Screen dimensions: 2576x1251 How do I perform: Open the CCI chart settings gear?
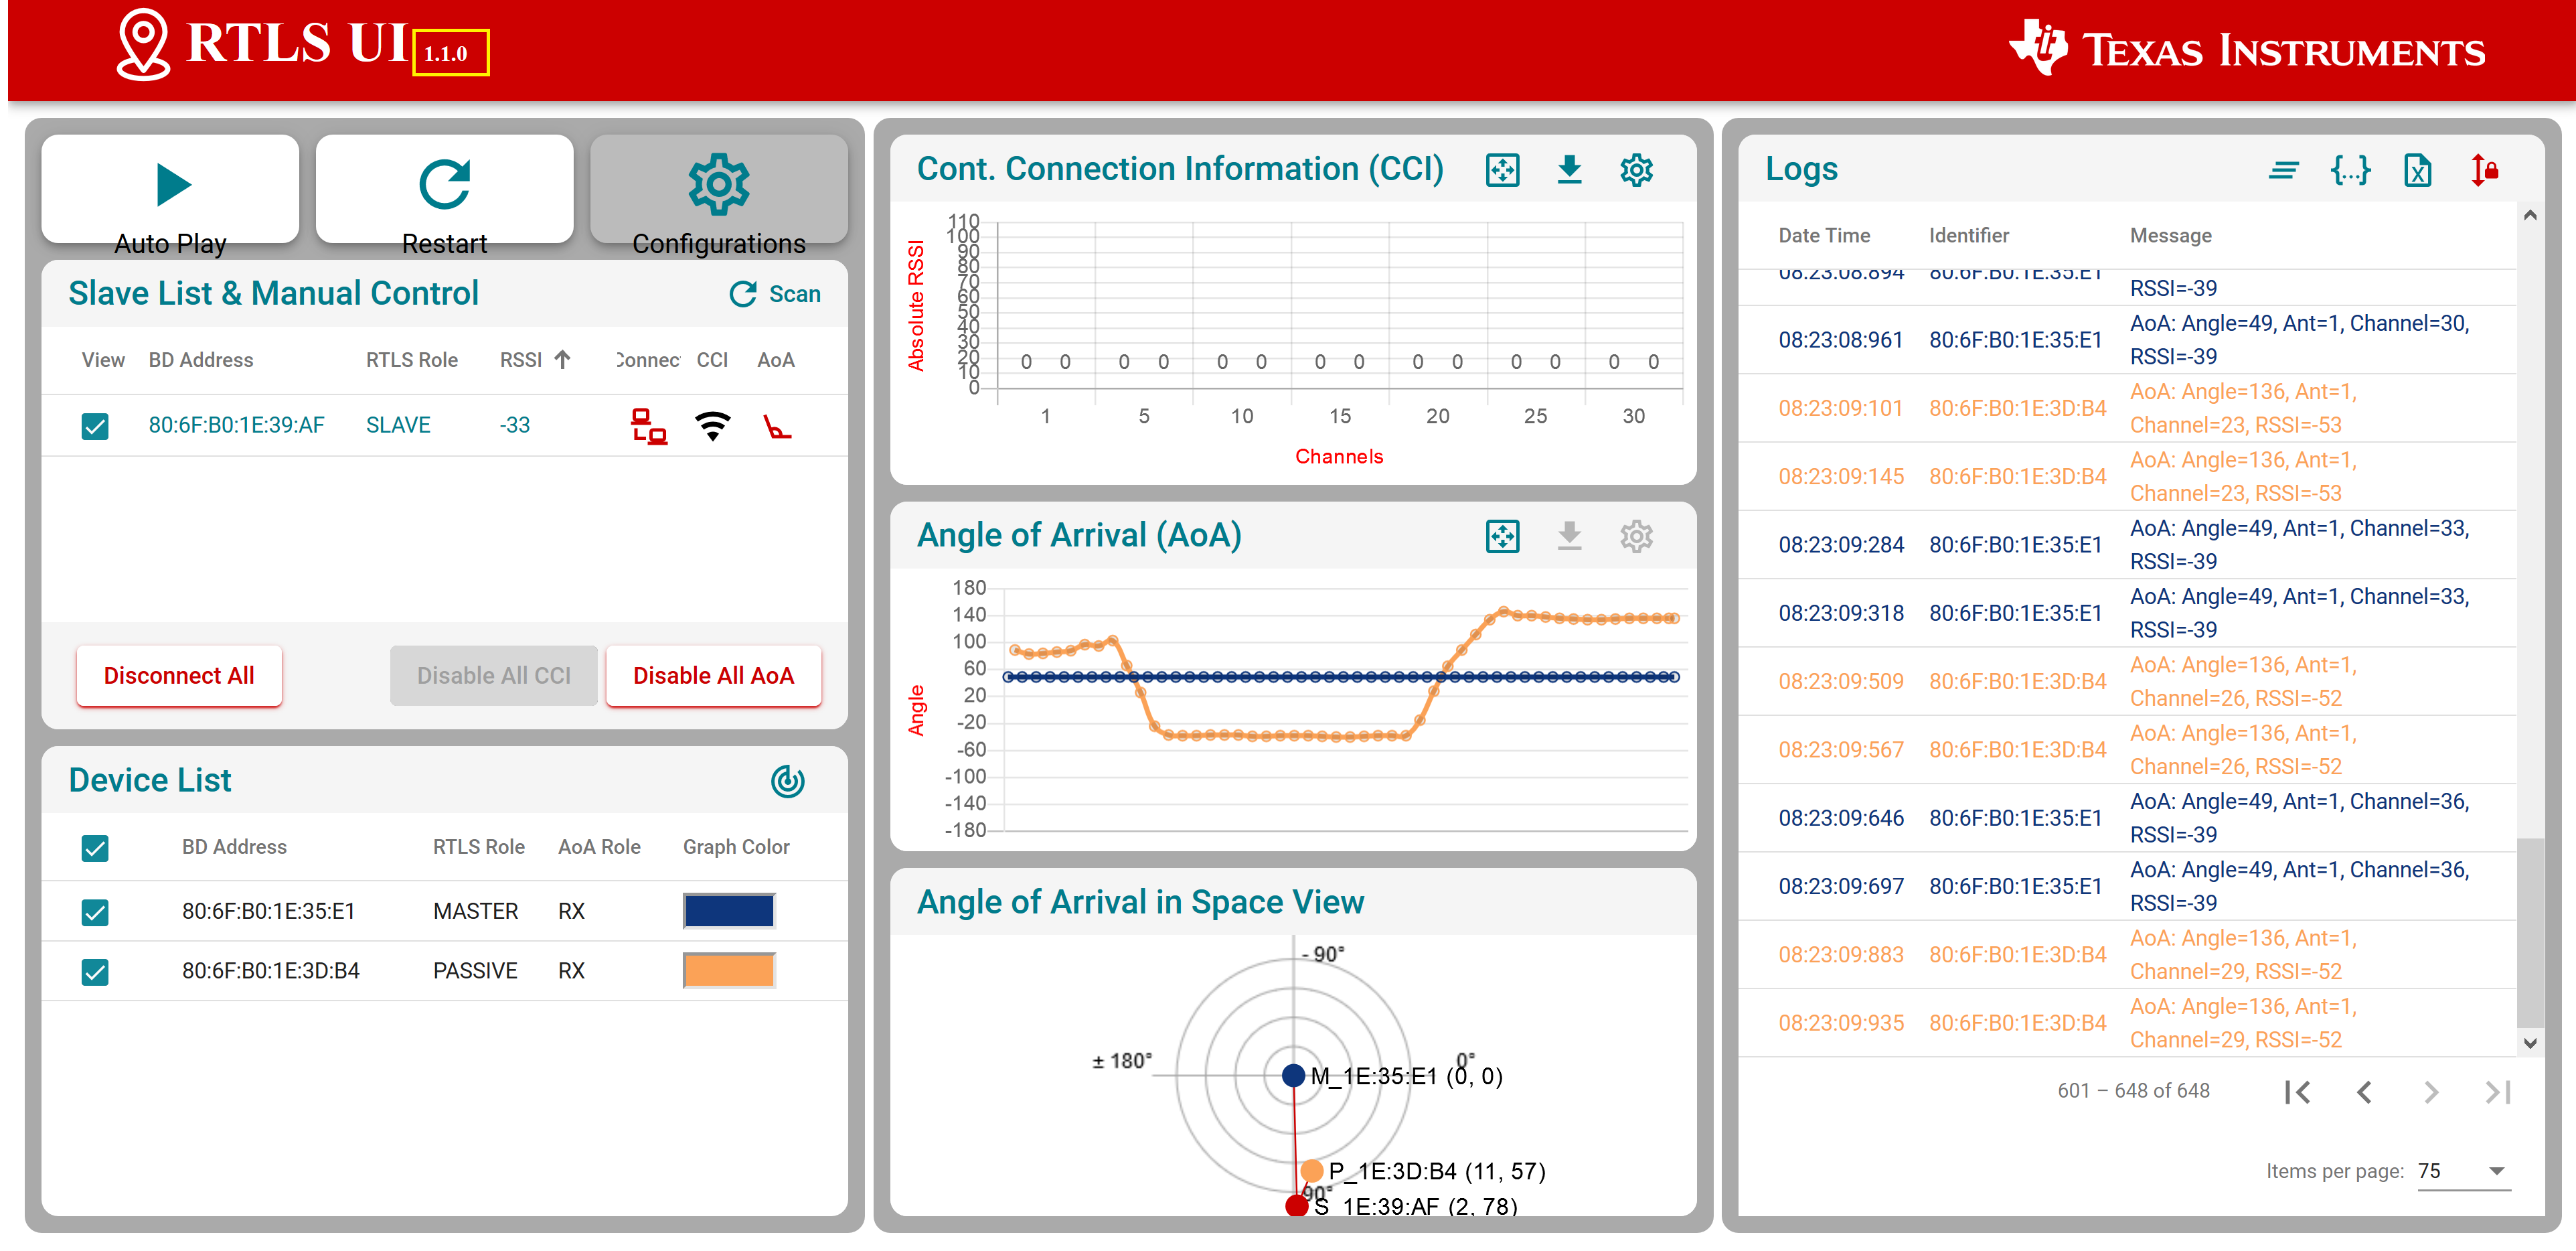tap(1636, 170)
